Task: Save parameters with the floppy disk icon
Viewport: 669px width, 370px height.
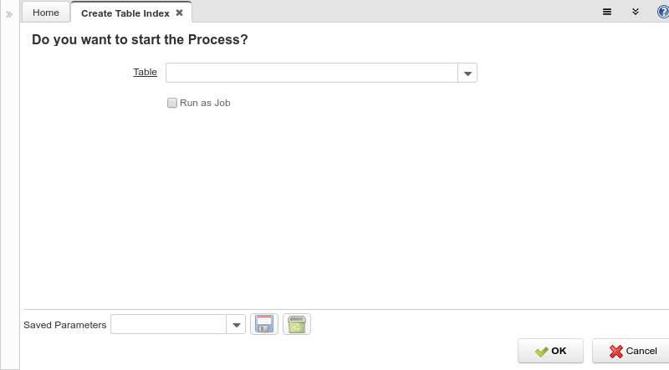Action: 264,324
